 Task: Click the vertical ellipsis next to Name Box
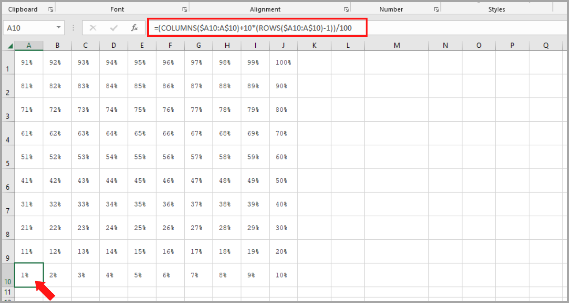[x=73, y=28]
